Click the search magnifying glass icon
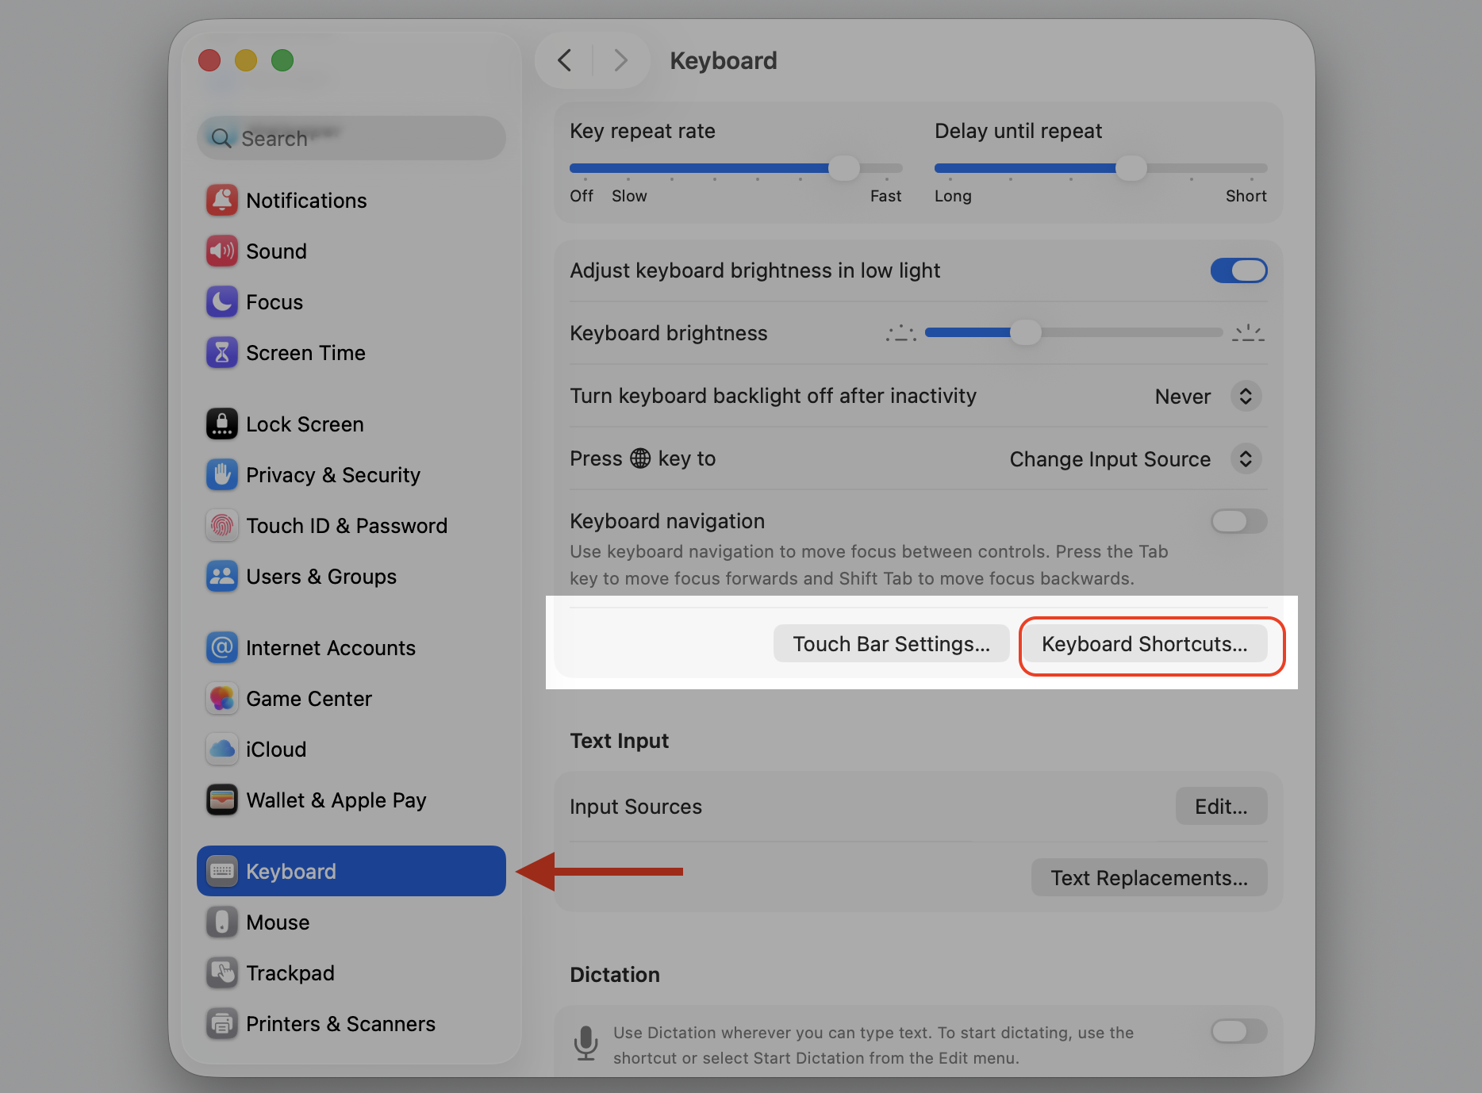This screenshot has height=1093, width=1482. 221,139
